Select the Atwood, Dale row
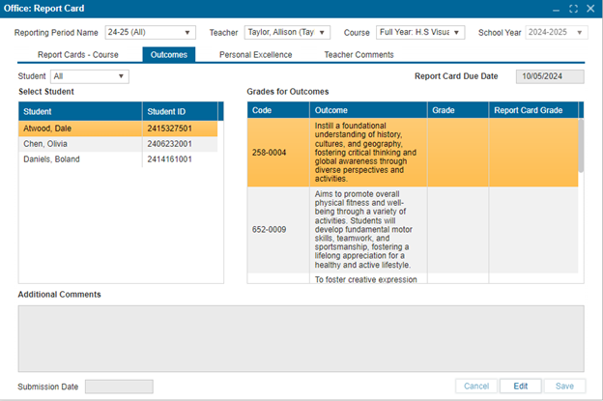Viewport: 603px width, 401px height. [x=81, y=128]
